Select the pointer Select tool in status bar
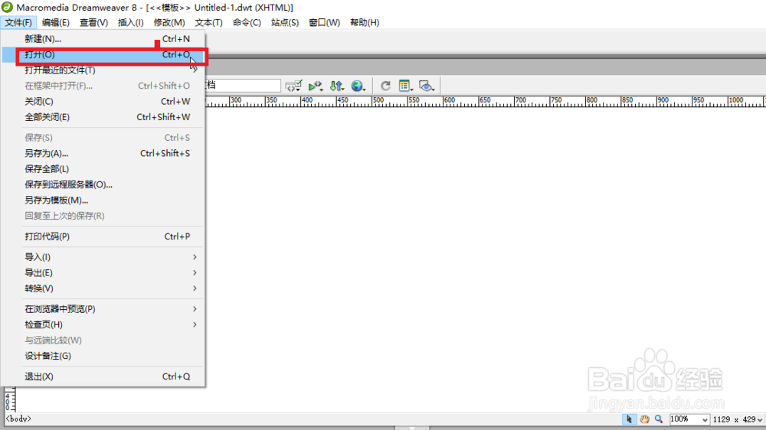 629,419
